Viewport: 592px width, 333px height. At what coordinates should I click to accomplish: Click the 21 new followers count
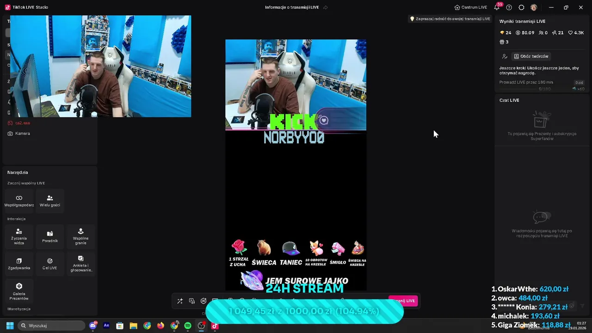coord(558,33)
